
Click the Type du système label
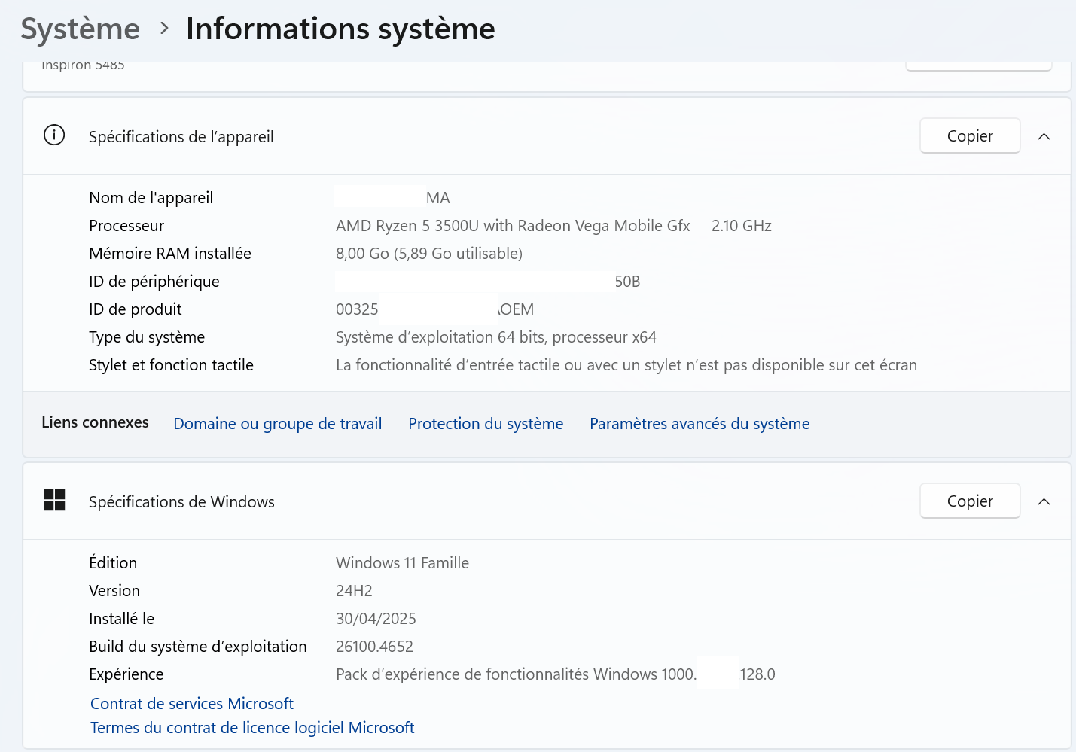(x=147, y=337)
